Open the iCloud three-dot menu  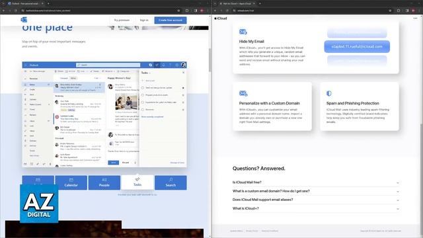pyautogui.click(x=415, y=19)
